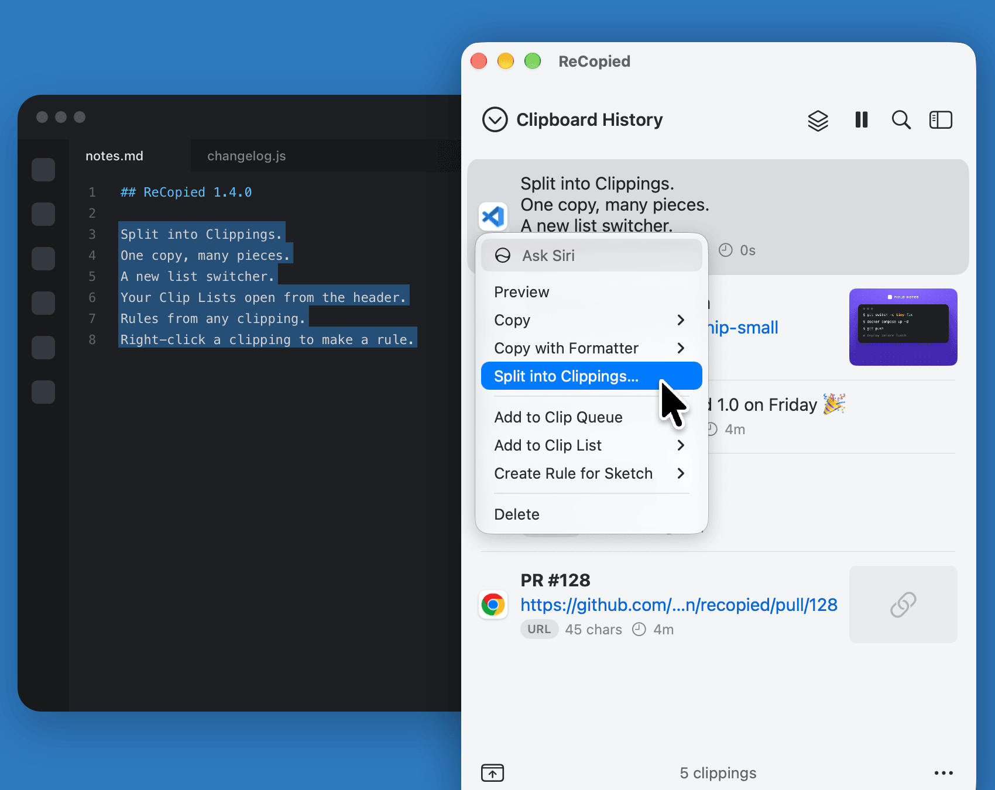Open the purple terminal screenshot thumbnail
Screen dimensions: 995x790
[x=903, y=327]
